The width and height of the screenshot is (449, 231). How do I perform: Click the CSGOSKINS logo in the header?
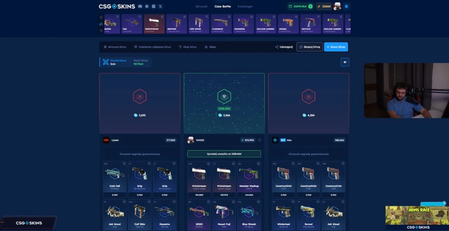117,6
